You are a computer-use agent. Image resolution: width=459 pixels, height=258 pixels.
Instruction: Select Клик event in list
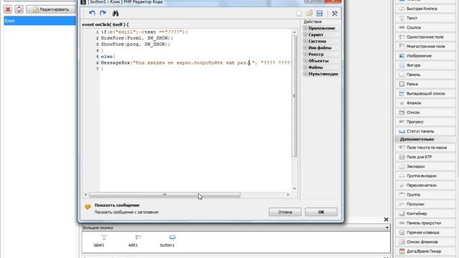coord(40,21)
